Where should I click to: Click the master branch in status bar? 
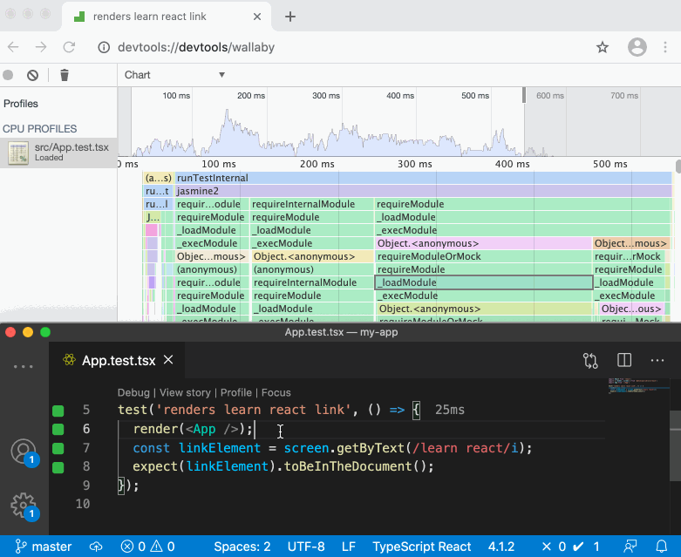tap(43, 547)
